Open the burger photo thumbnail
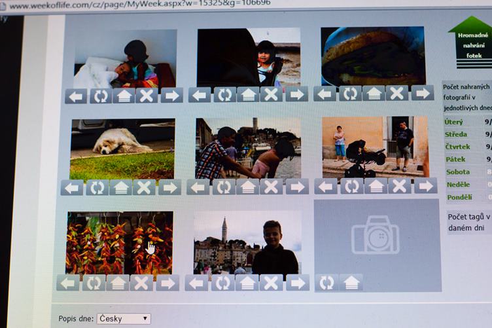Image resolution: width=492 pixels, height=328 pixels. (x=373, y=56)
